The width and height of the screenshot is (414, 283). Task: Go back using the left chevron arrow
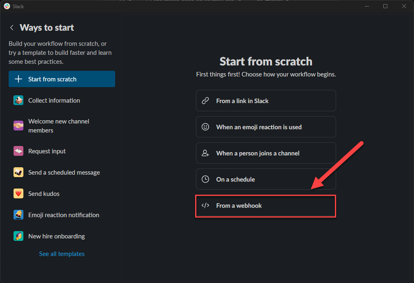click(12, 28)
